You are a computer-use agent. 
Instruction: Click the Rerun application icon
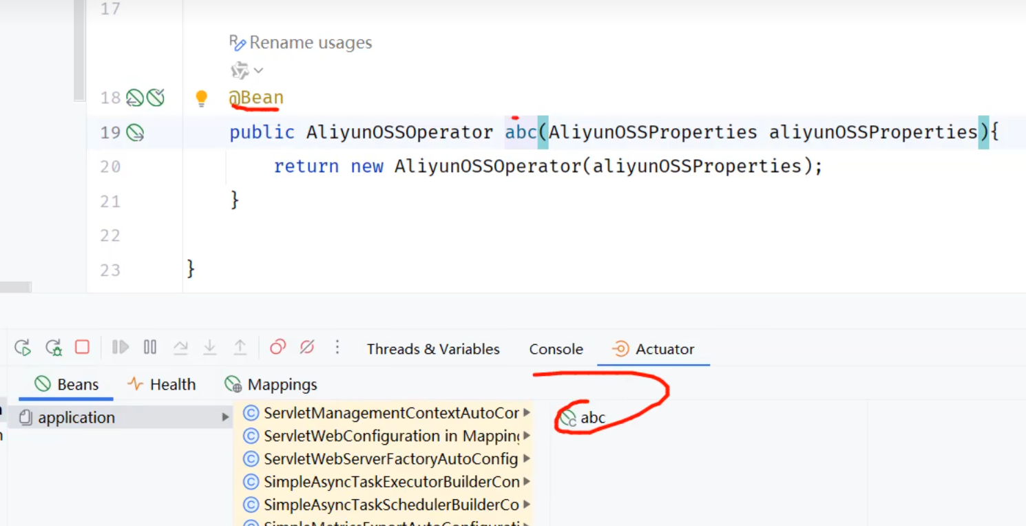point(23,348)
